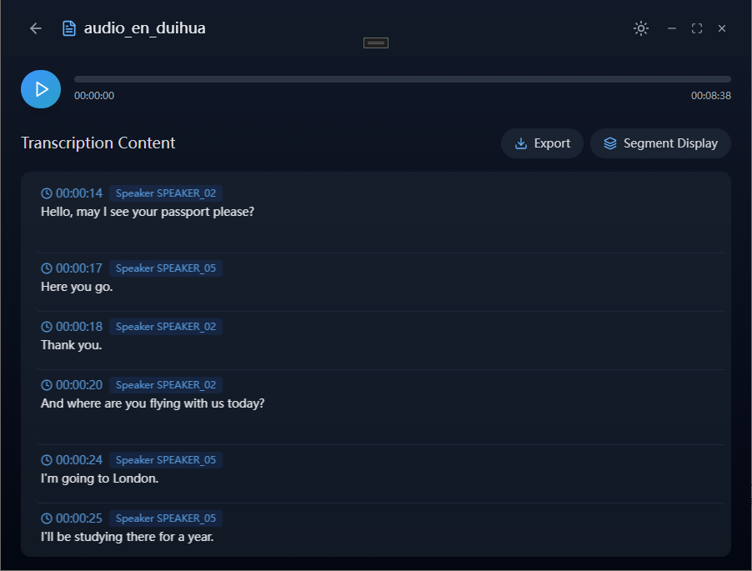Click SPEAKER_05 tag at 00:00:25
This screenshot has height=571, width=752.
click(x=166, y=518)
